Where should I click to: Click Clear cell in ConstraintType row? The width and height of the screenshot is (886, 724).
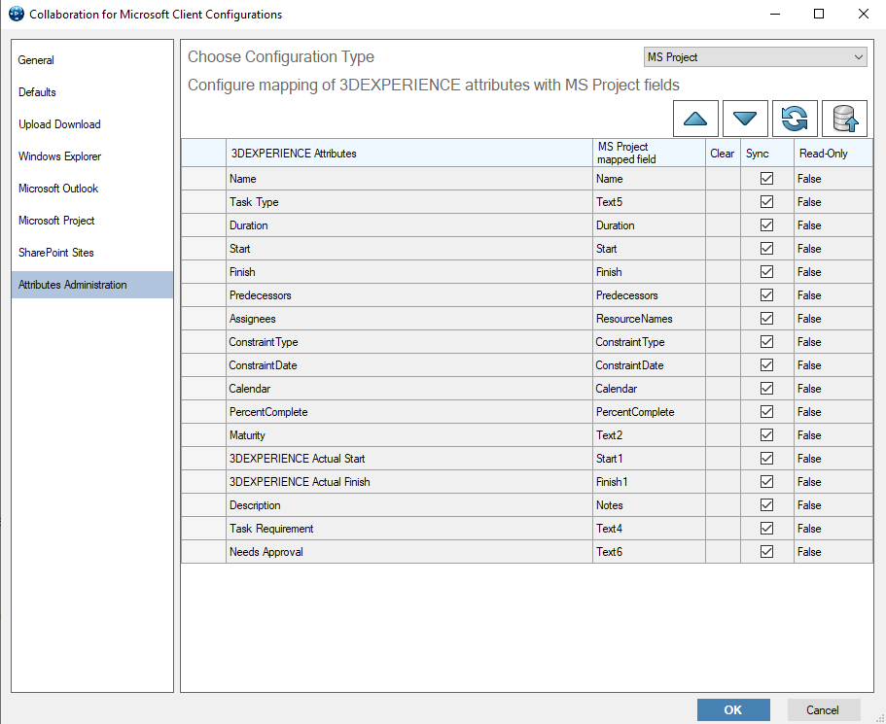point(723,342)
